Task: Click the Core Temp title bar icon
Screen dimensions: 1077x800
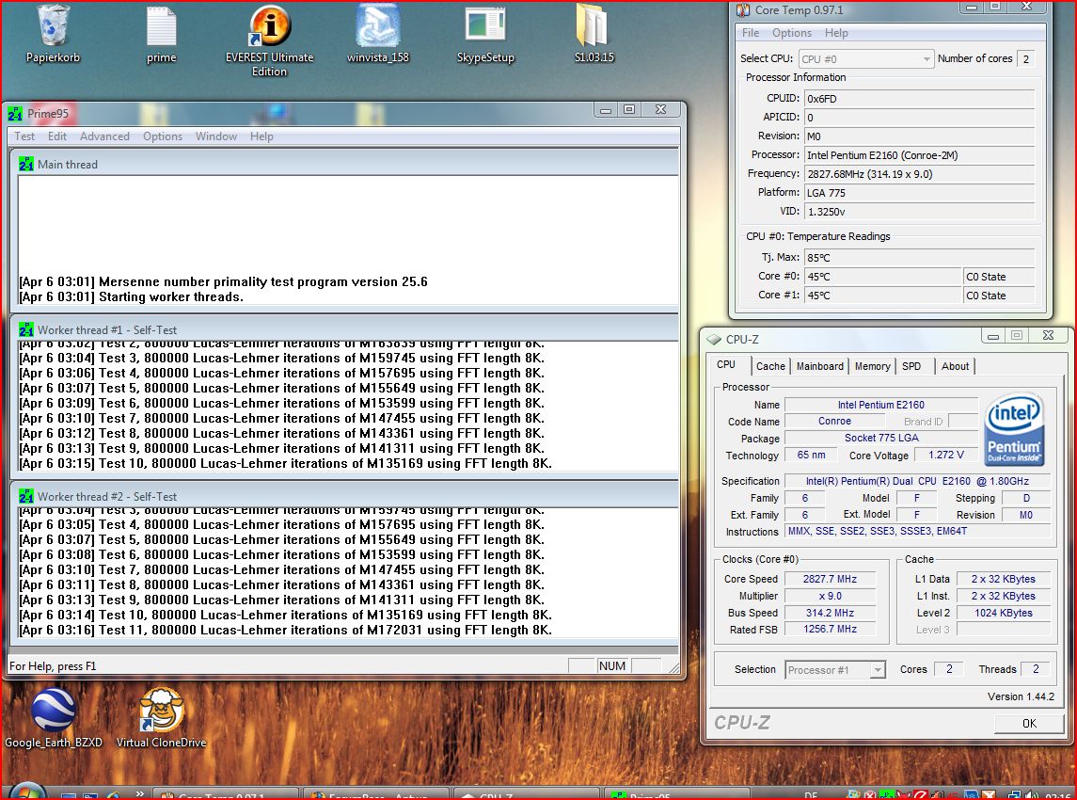Action: point(743,9)
